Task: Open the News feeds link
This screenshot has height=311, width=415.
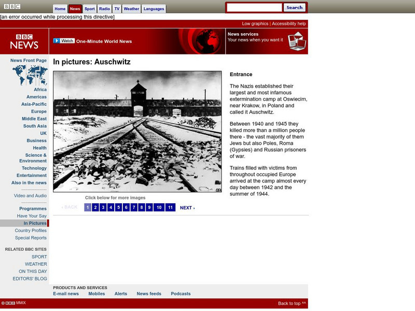Action: 149,293
